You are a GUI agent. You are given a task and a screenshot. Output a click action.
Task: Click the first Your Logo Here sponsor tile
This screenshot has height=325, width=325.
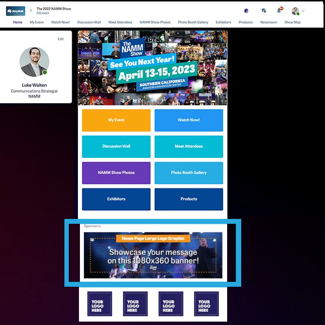(100, 304)
